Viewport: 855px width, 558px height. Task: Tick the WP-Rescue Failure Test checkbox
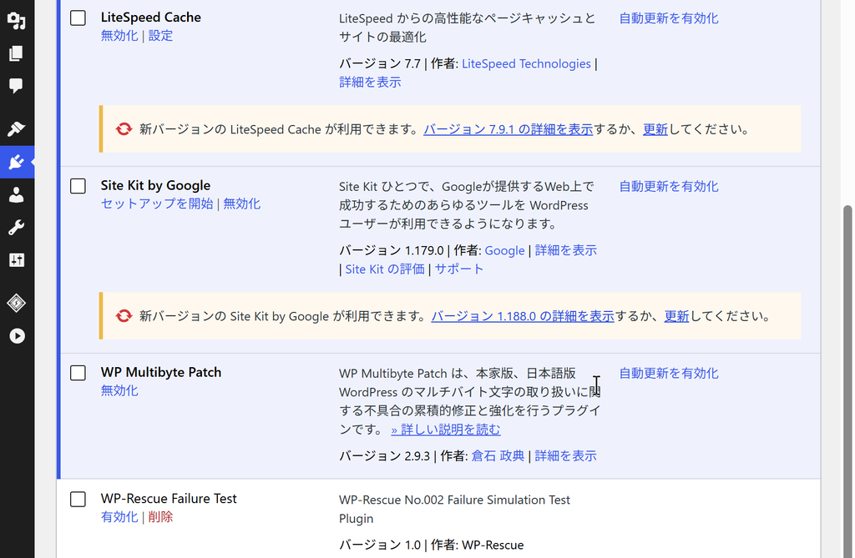(78, 500)
